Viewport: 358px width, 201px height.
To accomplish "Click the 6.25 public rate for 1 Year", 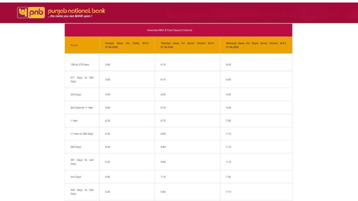I will click(108, 120).
